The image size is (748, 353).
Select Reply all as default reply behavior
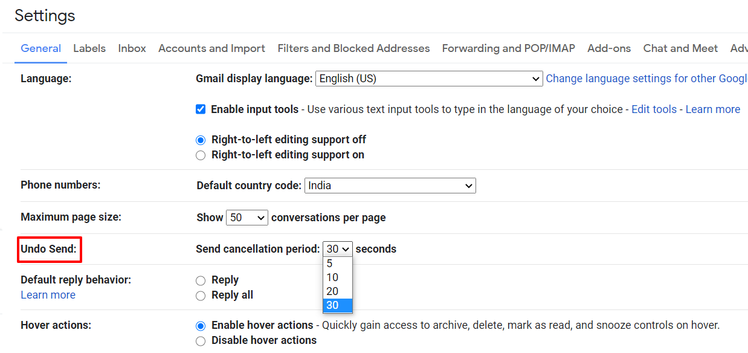pos(200,295)
